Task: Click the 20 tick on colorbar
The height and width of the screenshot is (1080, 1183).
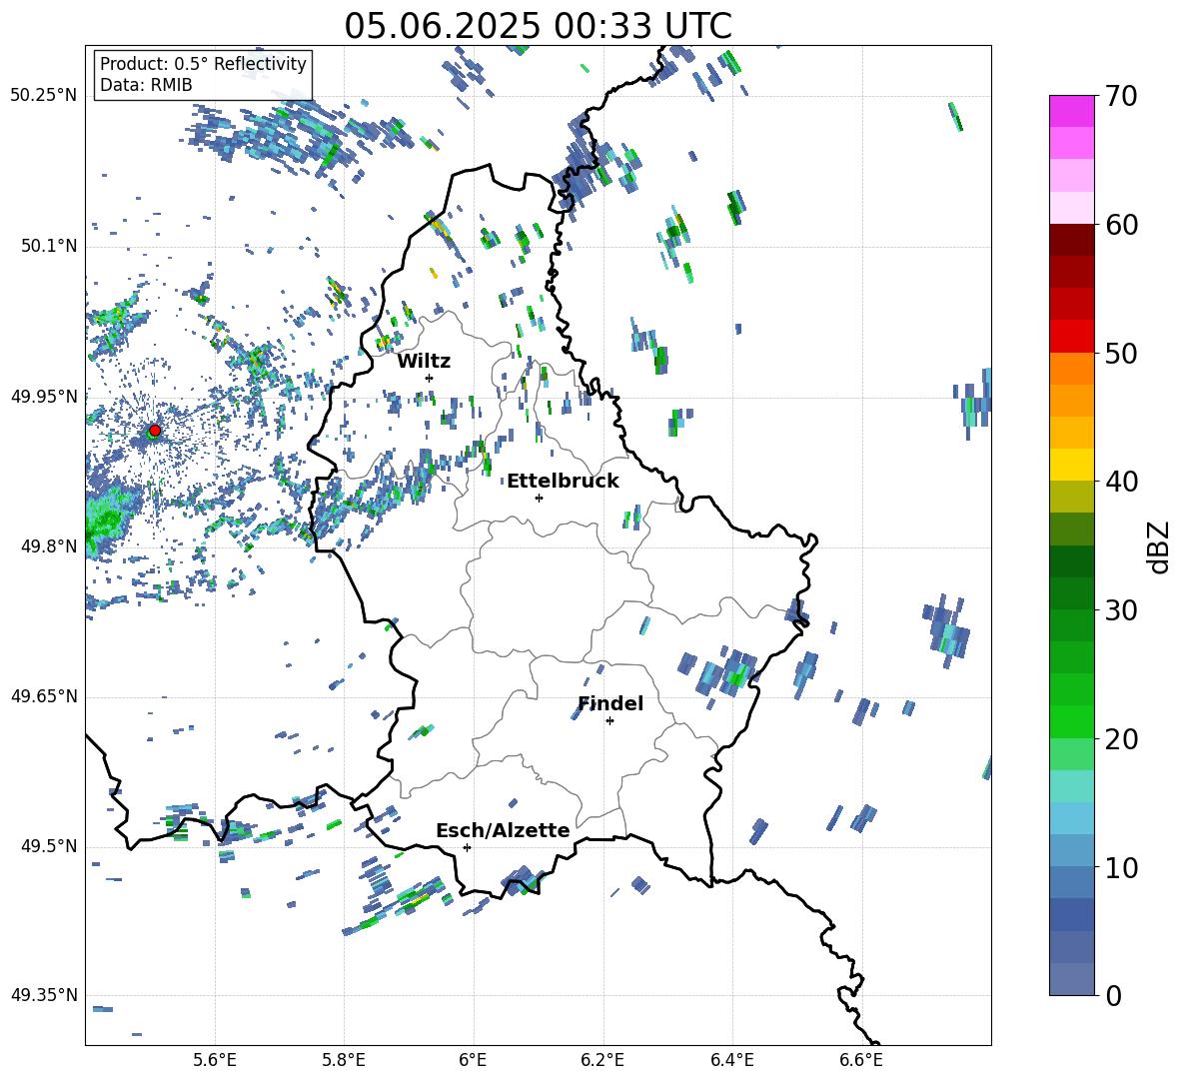Action: 1121,739
